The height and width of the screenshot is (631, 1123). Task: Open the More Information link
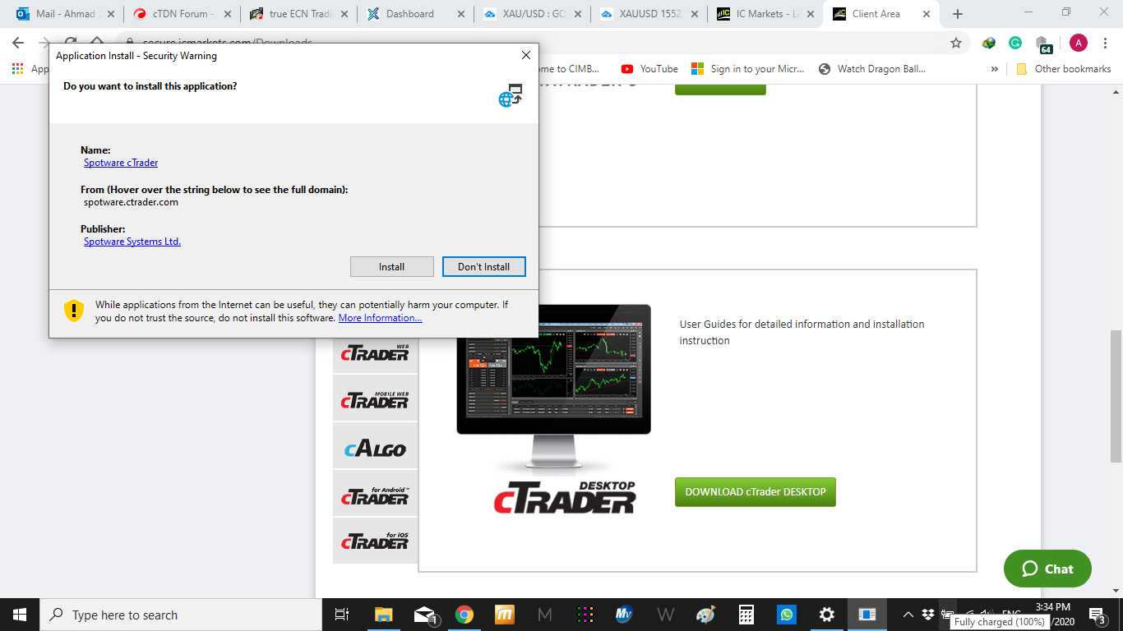tap(381, 318)
